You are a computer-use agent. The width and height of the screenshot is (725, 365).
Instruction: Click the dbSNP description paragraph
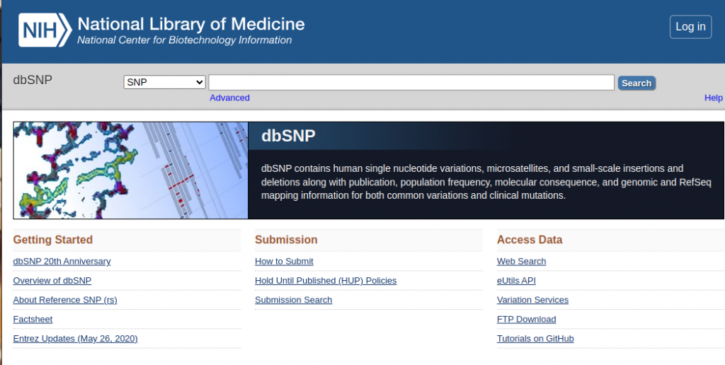point(486,182)
